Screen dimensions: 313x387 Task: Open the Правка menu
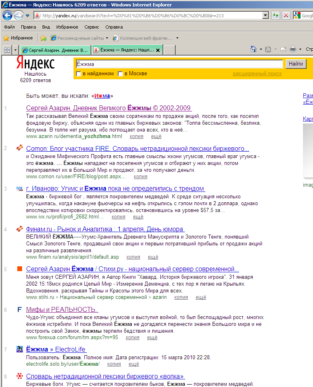point(29,27)
